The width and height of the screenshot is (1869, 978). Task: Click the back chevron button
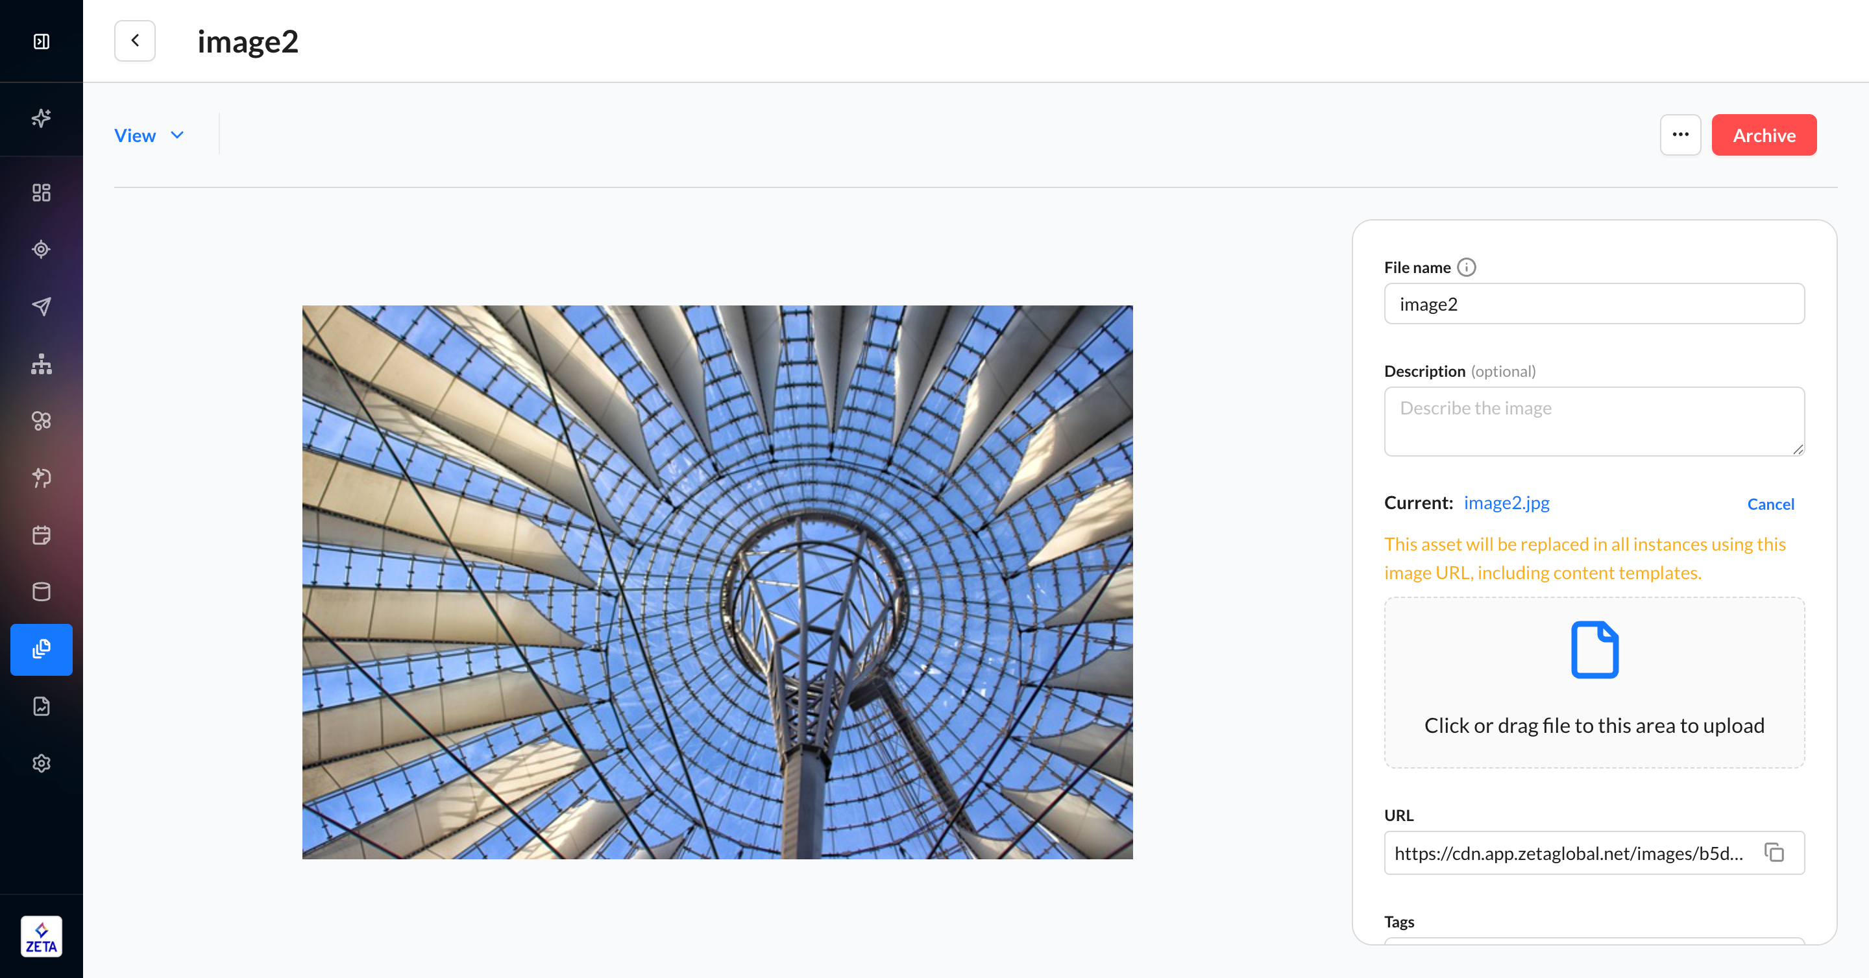coord(135,41)
